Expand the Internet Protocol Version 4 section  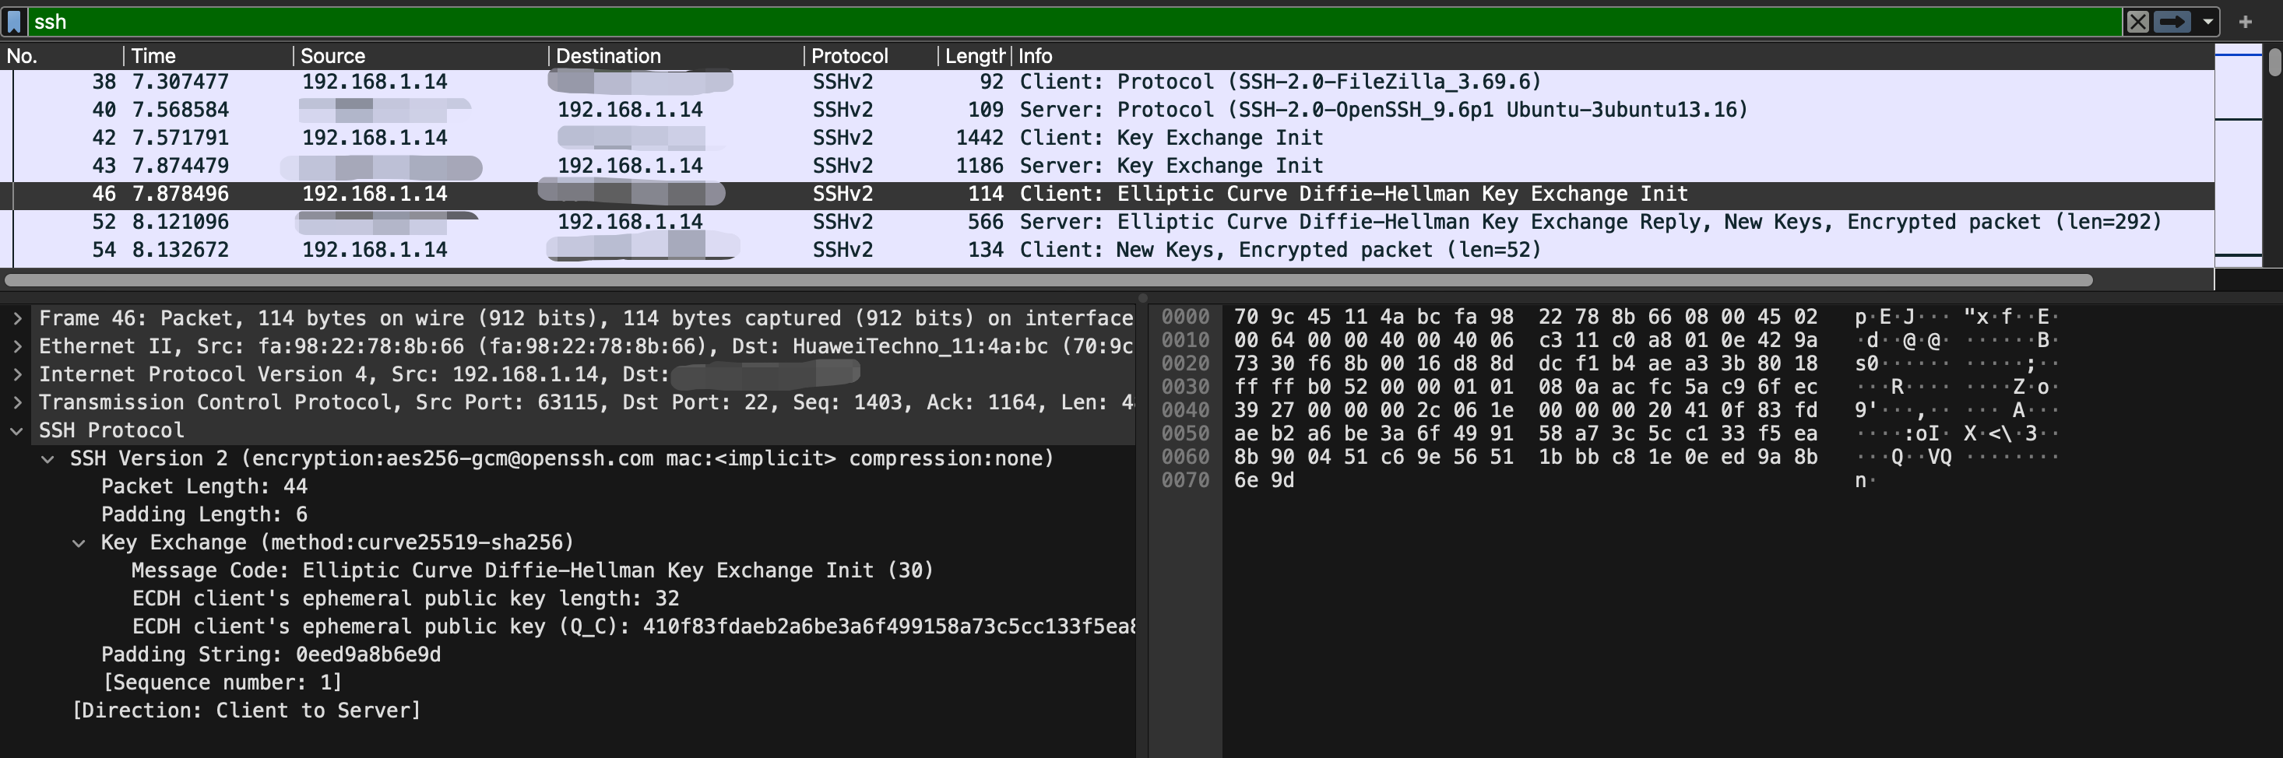click(17, 374)
